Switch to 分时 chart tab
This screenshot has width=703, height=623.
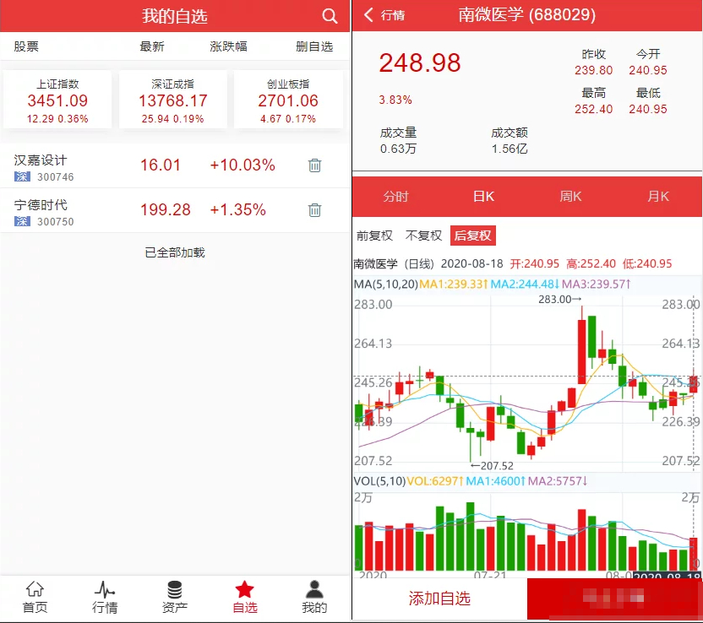(395, 197)
